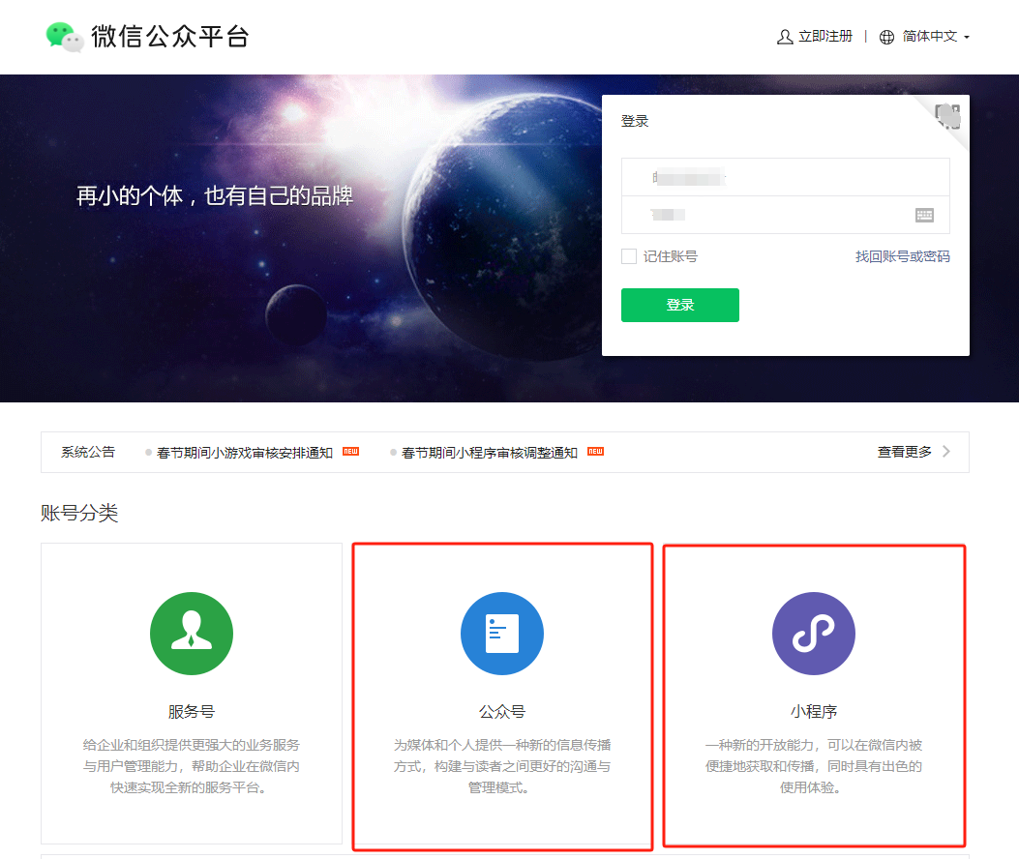Click the 系统公告 label
Screen dimensions: 1019x859
[88, 452]
